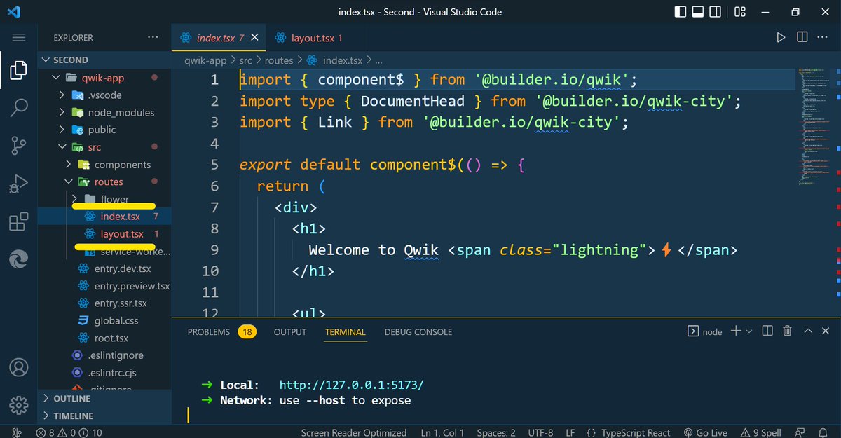Open the Accounts icon in activity bar
The height and width of the screenshot is (438, 841).
19,367
